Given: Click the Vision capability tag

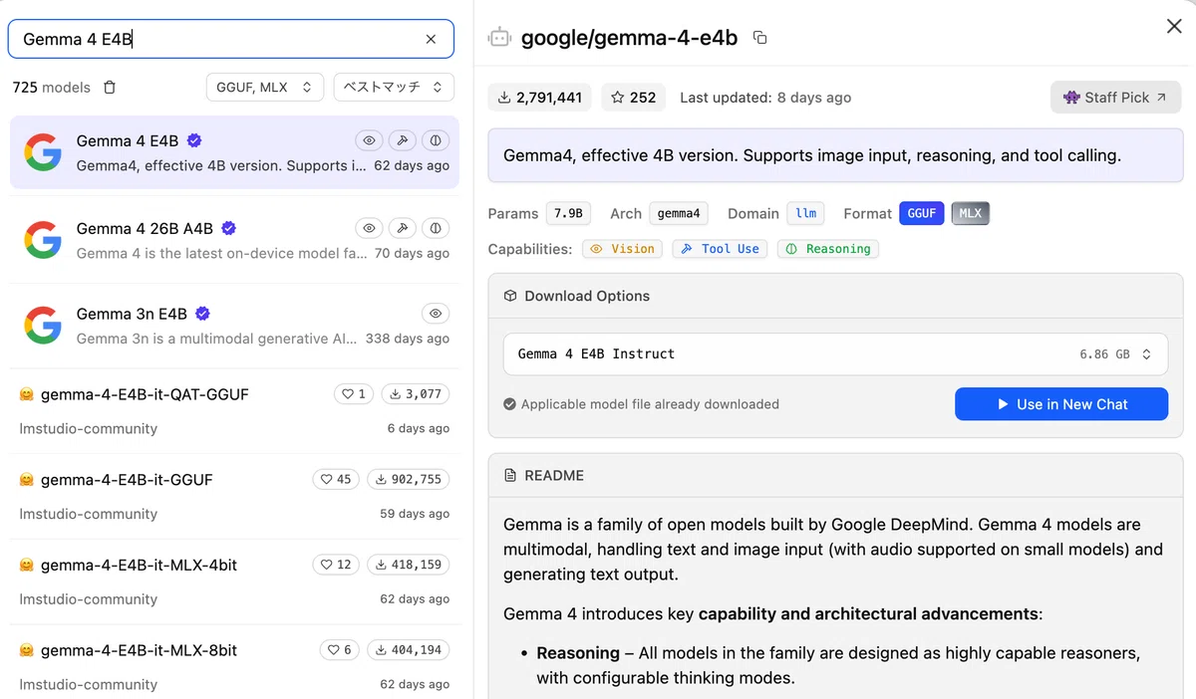Looking at the screenshot, I should pyautogui.click(x=623, y=249).
